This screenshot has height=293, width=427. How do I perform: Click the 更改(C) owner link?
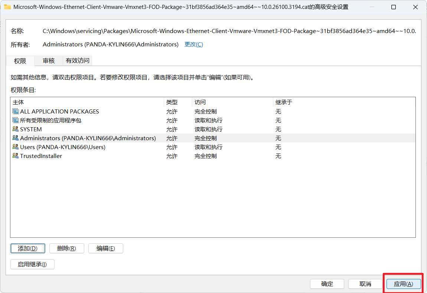193,45
